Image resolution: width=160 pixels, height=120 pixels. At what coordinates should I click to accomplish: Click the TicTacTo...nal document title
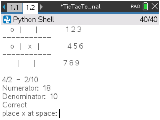click(x=80, y=7)
